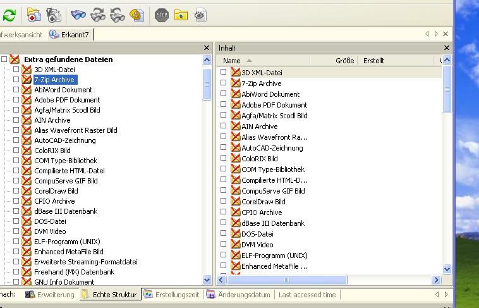Close the tree panel with its X
Viewport: 479px width, 308px height.
coord(207,47)
